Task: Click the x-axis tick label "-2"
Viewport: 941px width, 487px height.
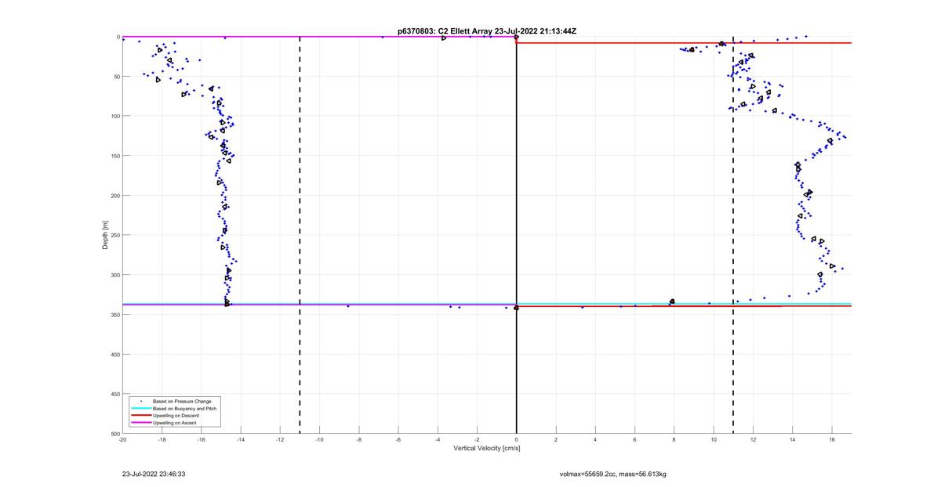Action: click(477, 439)
